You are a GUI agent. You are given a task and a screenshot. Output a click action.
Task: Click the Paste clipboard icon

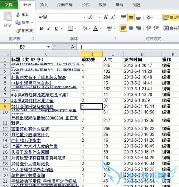(x=8, y=16)
